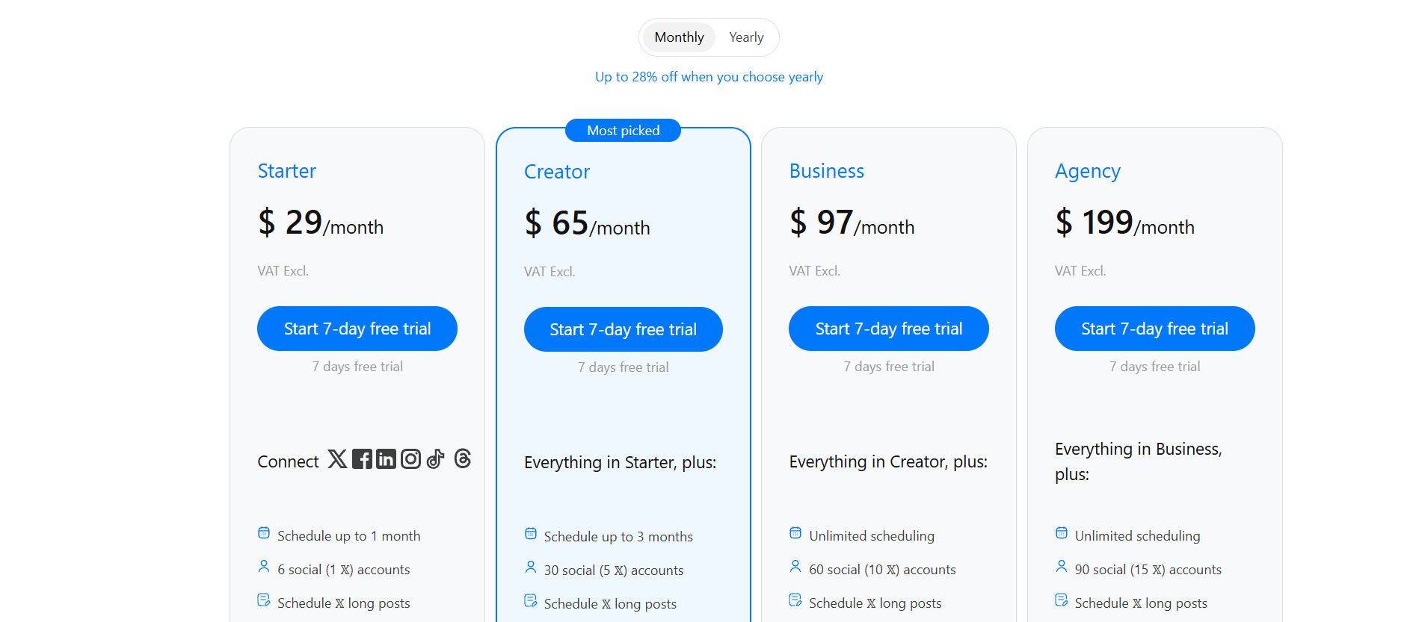Select the Creator plan heading

556,172
